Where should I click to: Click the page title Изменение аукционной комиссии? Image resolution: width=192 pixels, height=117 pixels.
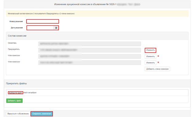[x=97, y=4]
